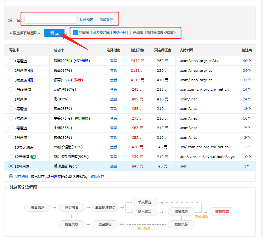View the guide for 7号通道
This screenshot has height=237, width=263.
pos(113,118)
